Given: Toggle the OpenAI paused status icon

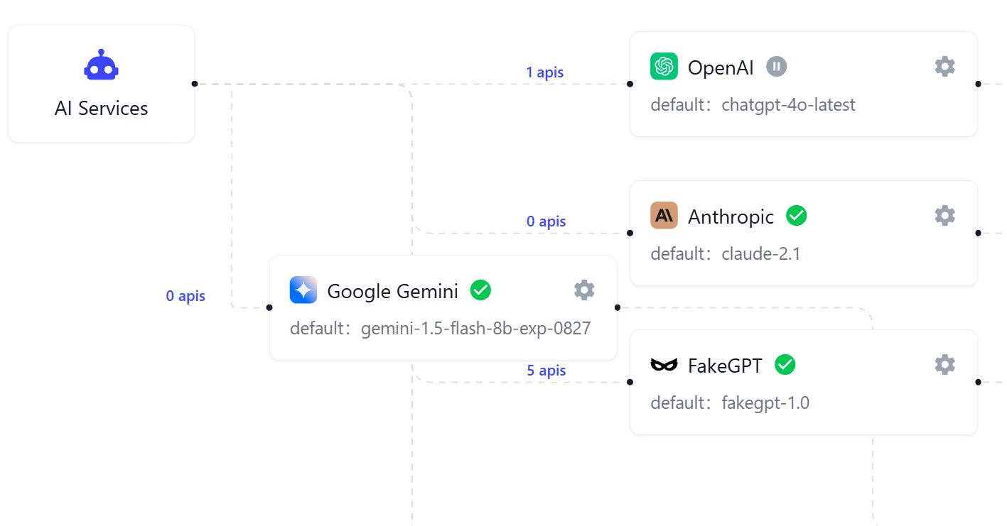Looking at the screenshot, I should pos(777,67).
